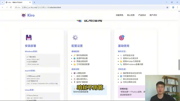
Task: Click the 配置设置 card heading
Action: click(77, 46)
